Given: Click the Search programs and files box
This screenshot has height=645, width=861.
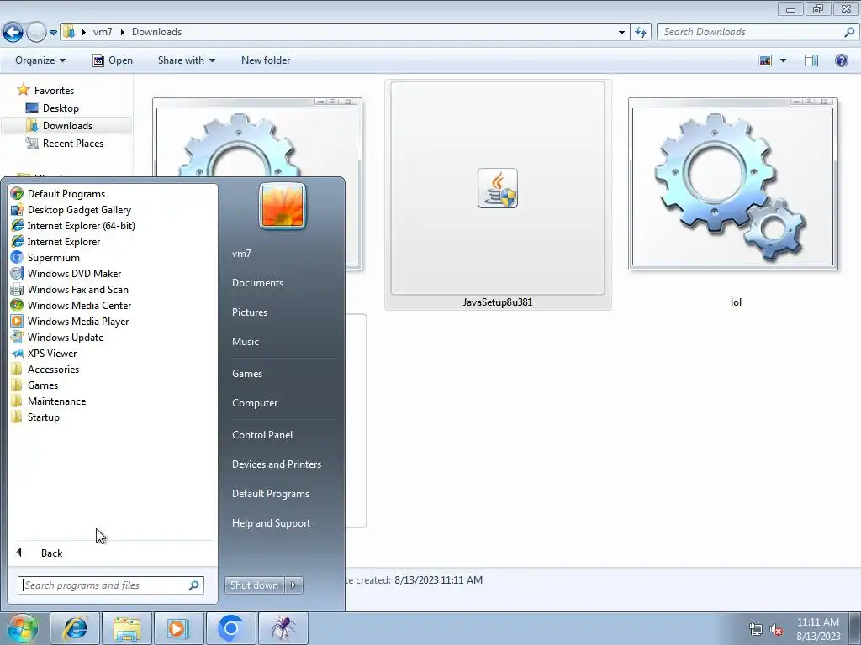Looking at the screenshot, I should click(111, 585).
